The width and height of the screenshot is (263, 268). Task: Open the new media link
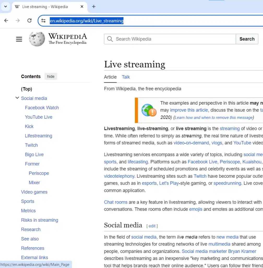[x=228, y=237]
